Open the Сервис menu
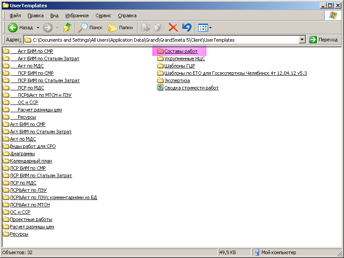 tap(103, 15)
